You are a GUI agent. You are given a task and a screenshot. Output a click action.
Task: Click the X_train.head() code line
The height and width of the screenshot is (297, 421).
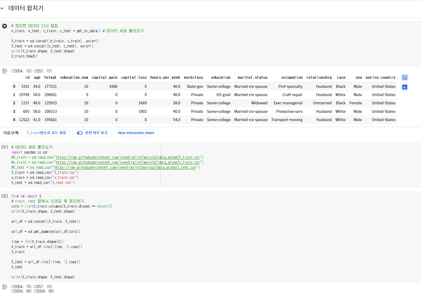(x=24, y=56)
